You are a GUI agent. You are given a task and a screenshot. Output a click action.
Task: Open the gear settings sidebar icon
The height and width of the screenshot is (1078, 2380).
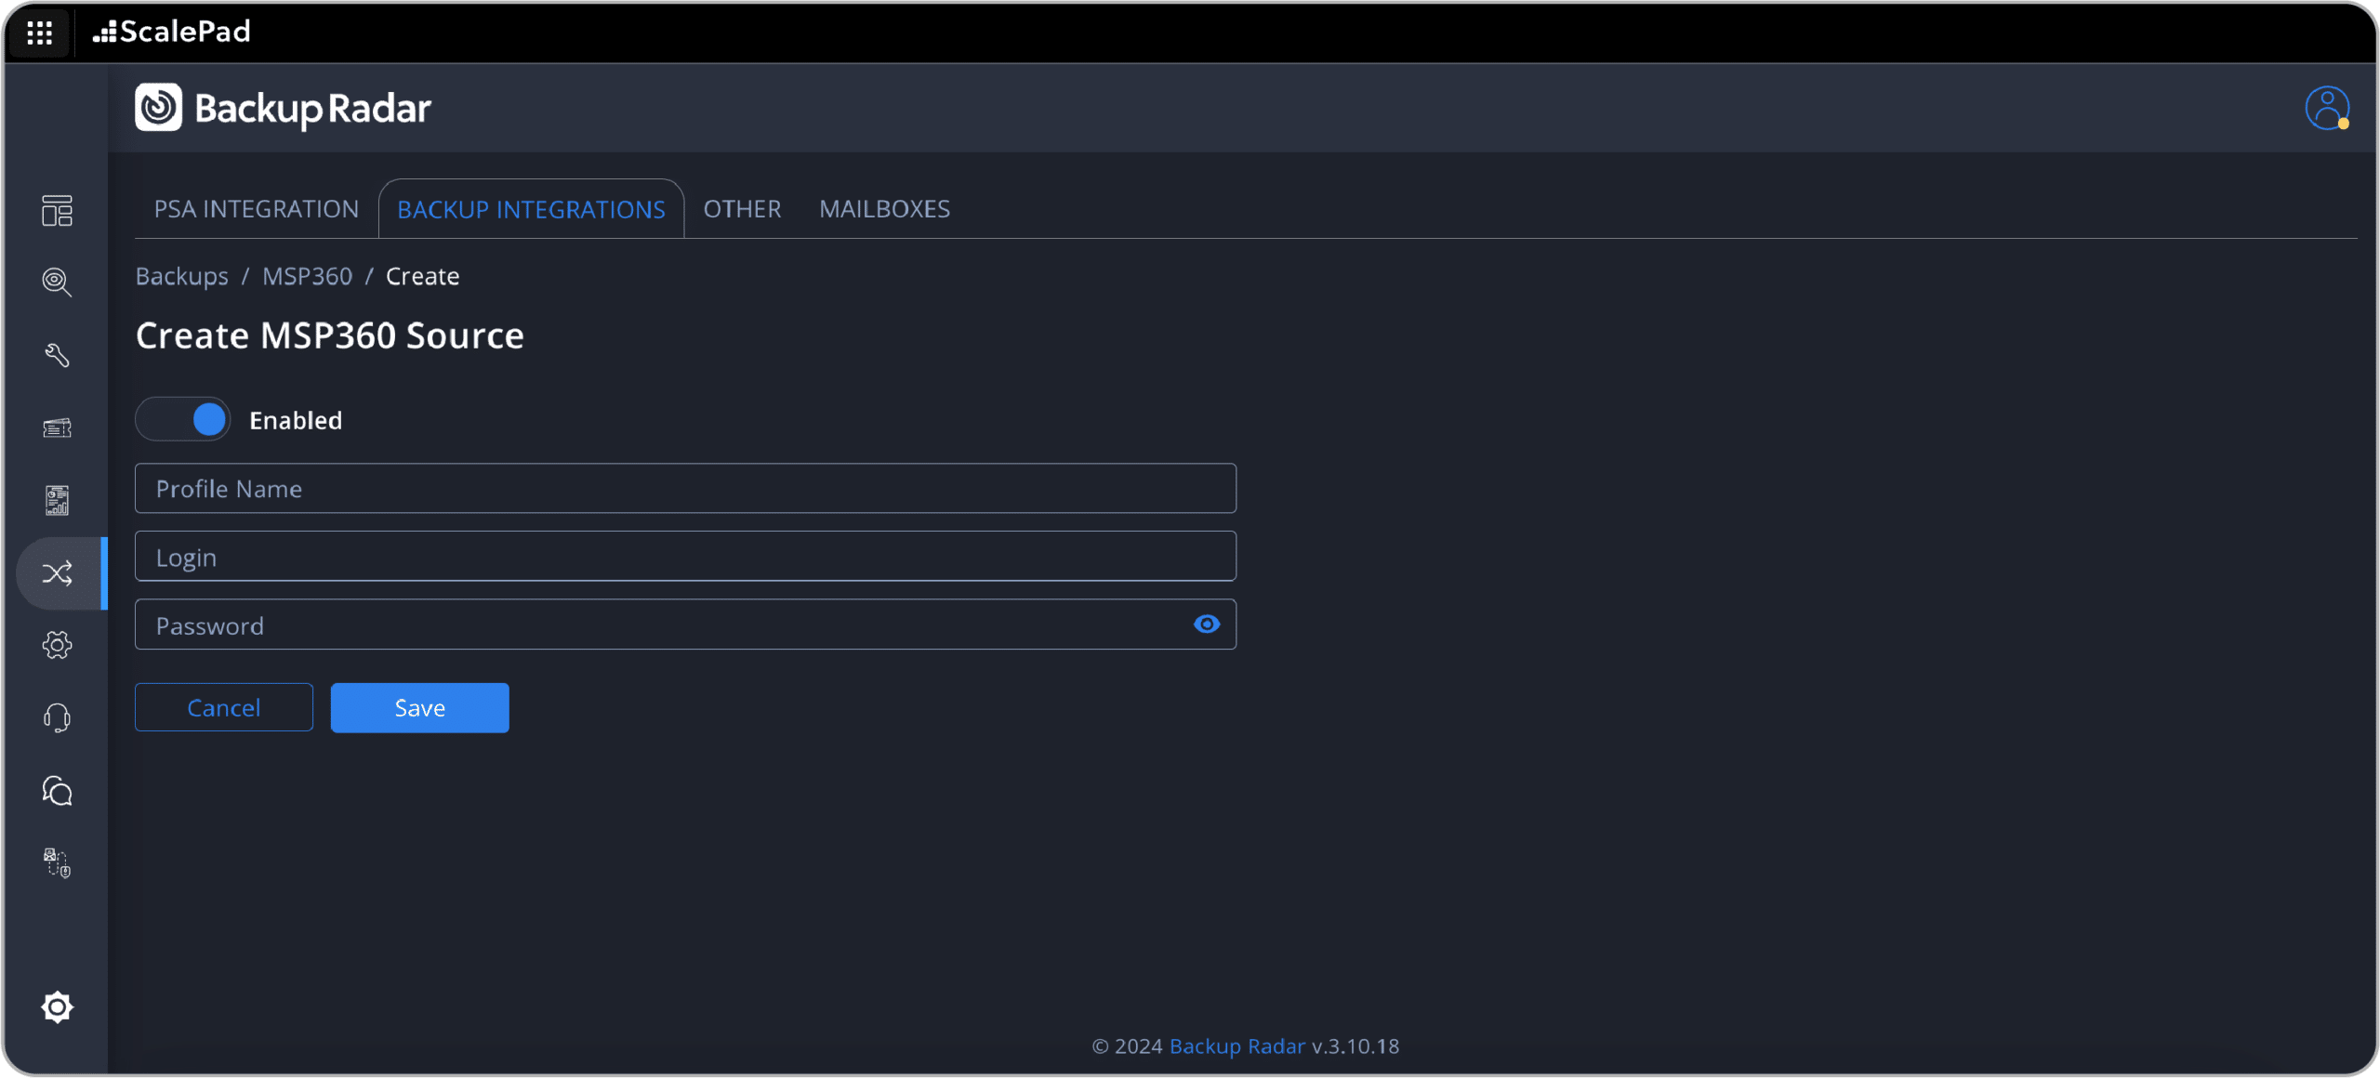(57, 645)
